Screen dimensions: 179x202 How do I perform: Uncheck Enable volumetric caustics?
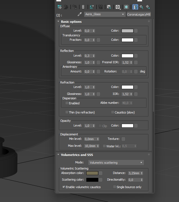pyautogui.click(x=64, y=187)
